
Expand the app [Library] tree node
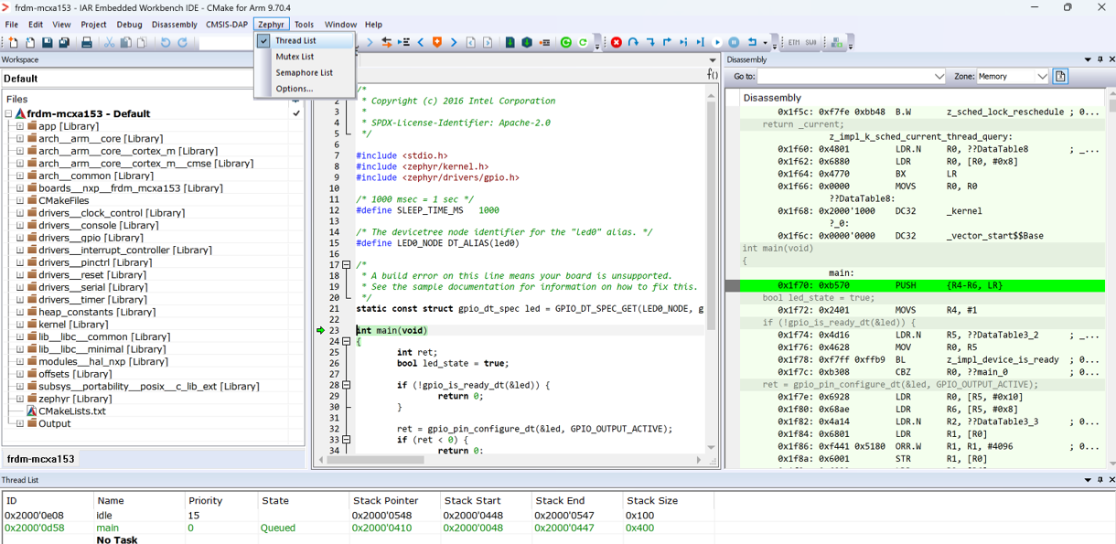(x=19, y=126)
